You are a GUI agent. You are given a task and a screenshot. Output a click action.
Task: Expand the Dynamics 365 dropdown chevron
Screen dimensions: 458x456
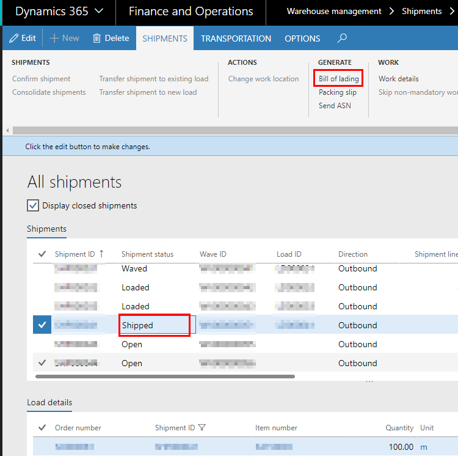100,12
